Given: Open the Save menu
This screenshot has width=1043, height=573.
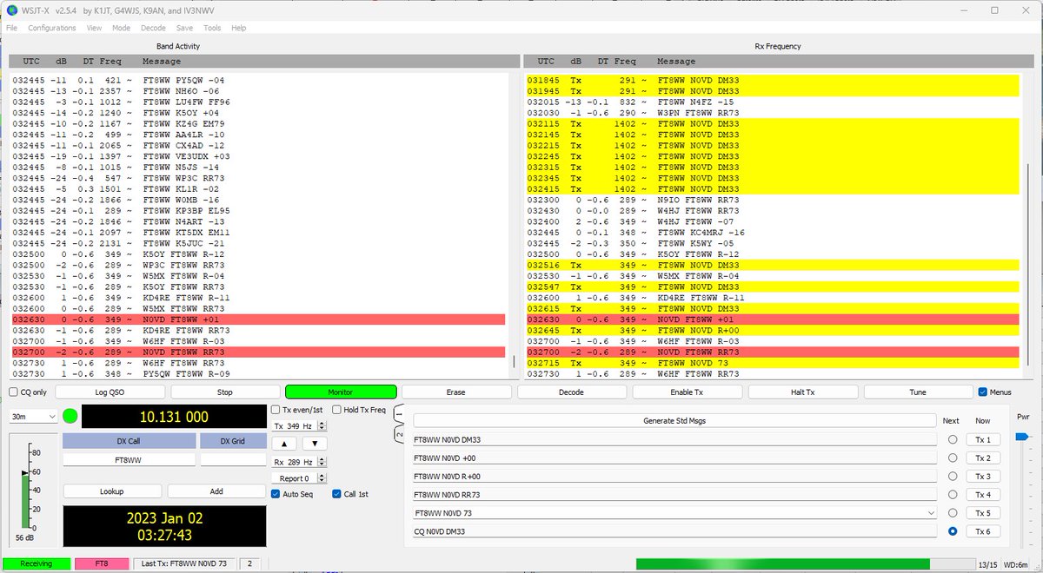Looking at the screenshot, I should tap(184, 28).
